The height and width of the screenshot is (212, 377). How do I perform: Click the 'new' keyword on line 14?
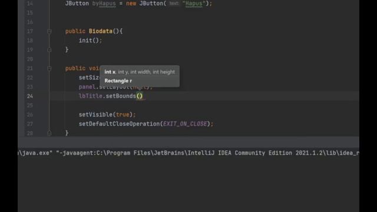pyautogui.click(x=131, y=4)
